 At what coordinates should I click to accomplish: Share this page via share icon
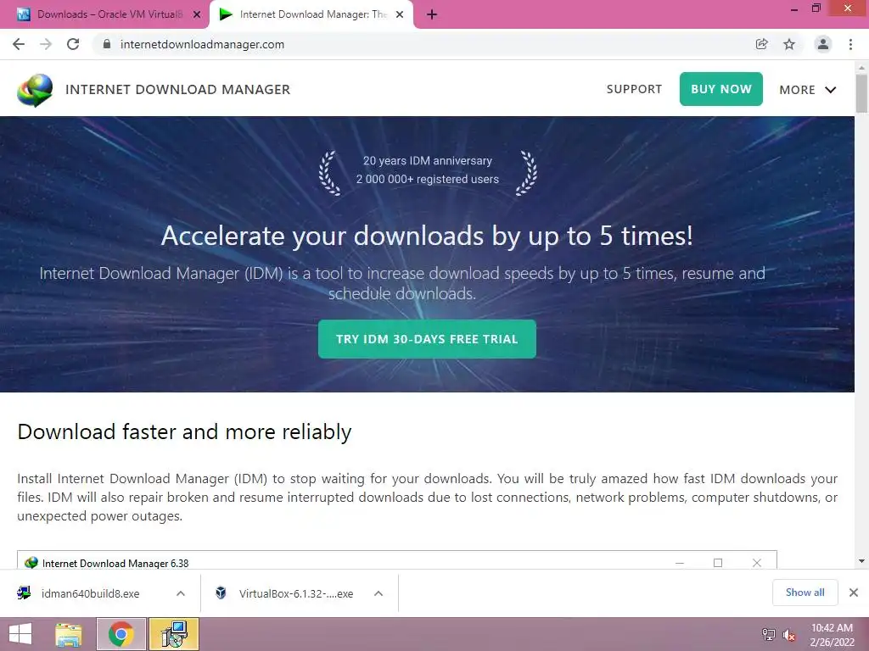(761, 44)
